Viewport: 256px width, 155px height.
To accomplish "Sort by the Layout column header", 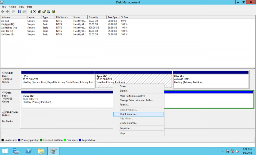I will coord(33,17).
